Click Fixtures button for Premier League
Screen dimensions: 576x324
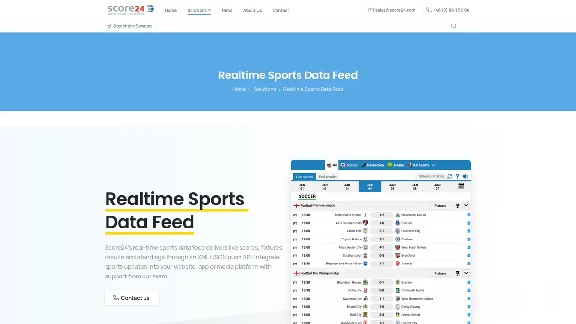click(440, 205)
